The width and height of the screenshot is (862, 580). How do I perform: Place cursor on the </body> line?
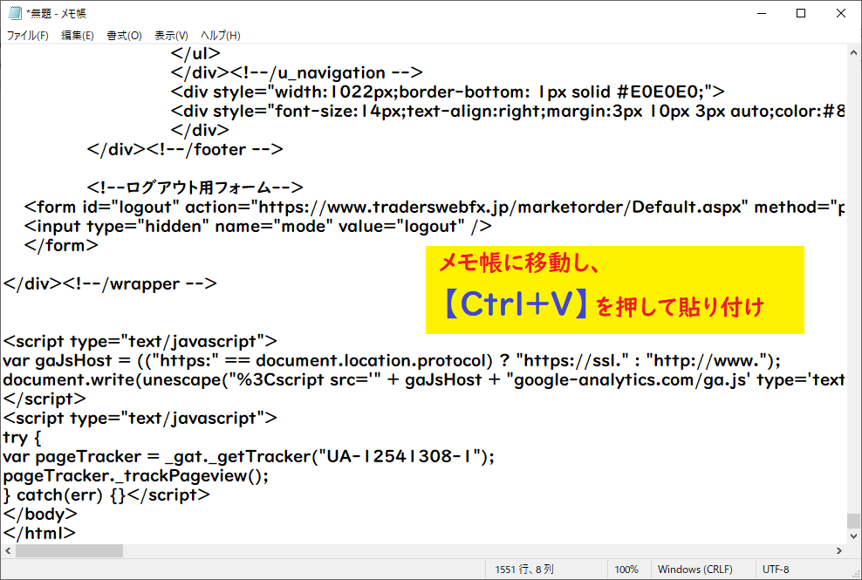click(40, 514)
